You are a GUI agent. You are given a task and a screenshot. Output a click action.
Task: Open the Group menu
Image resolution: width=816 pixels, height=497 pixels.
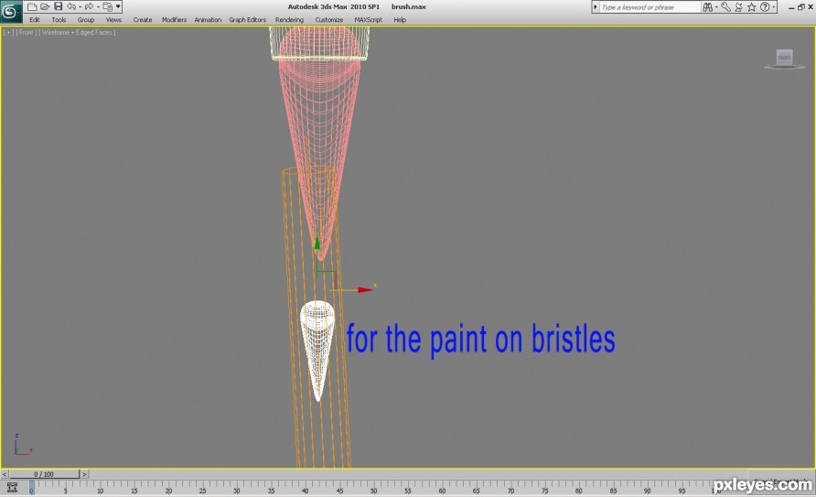pos(86,20)
